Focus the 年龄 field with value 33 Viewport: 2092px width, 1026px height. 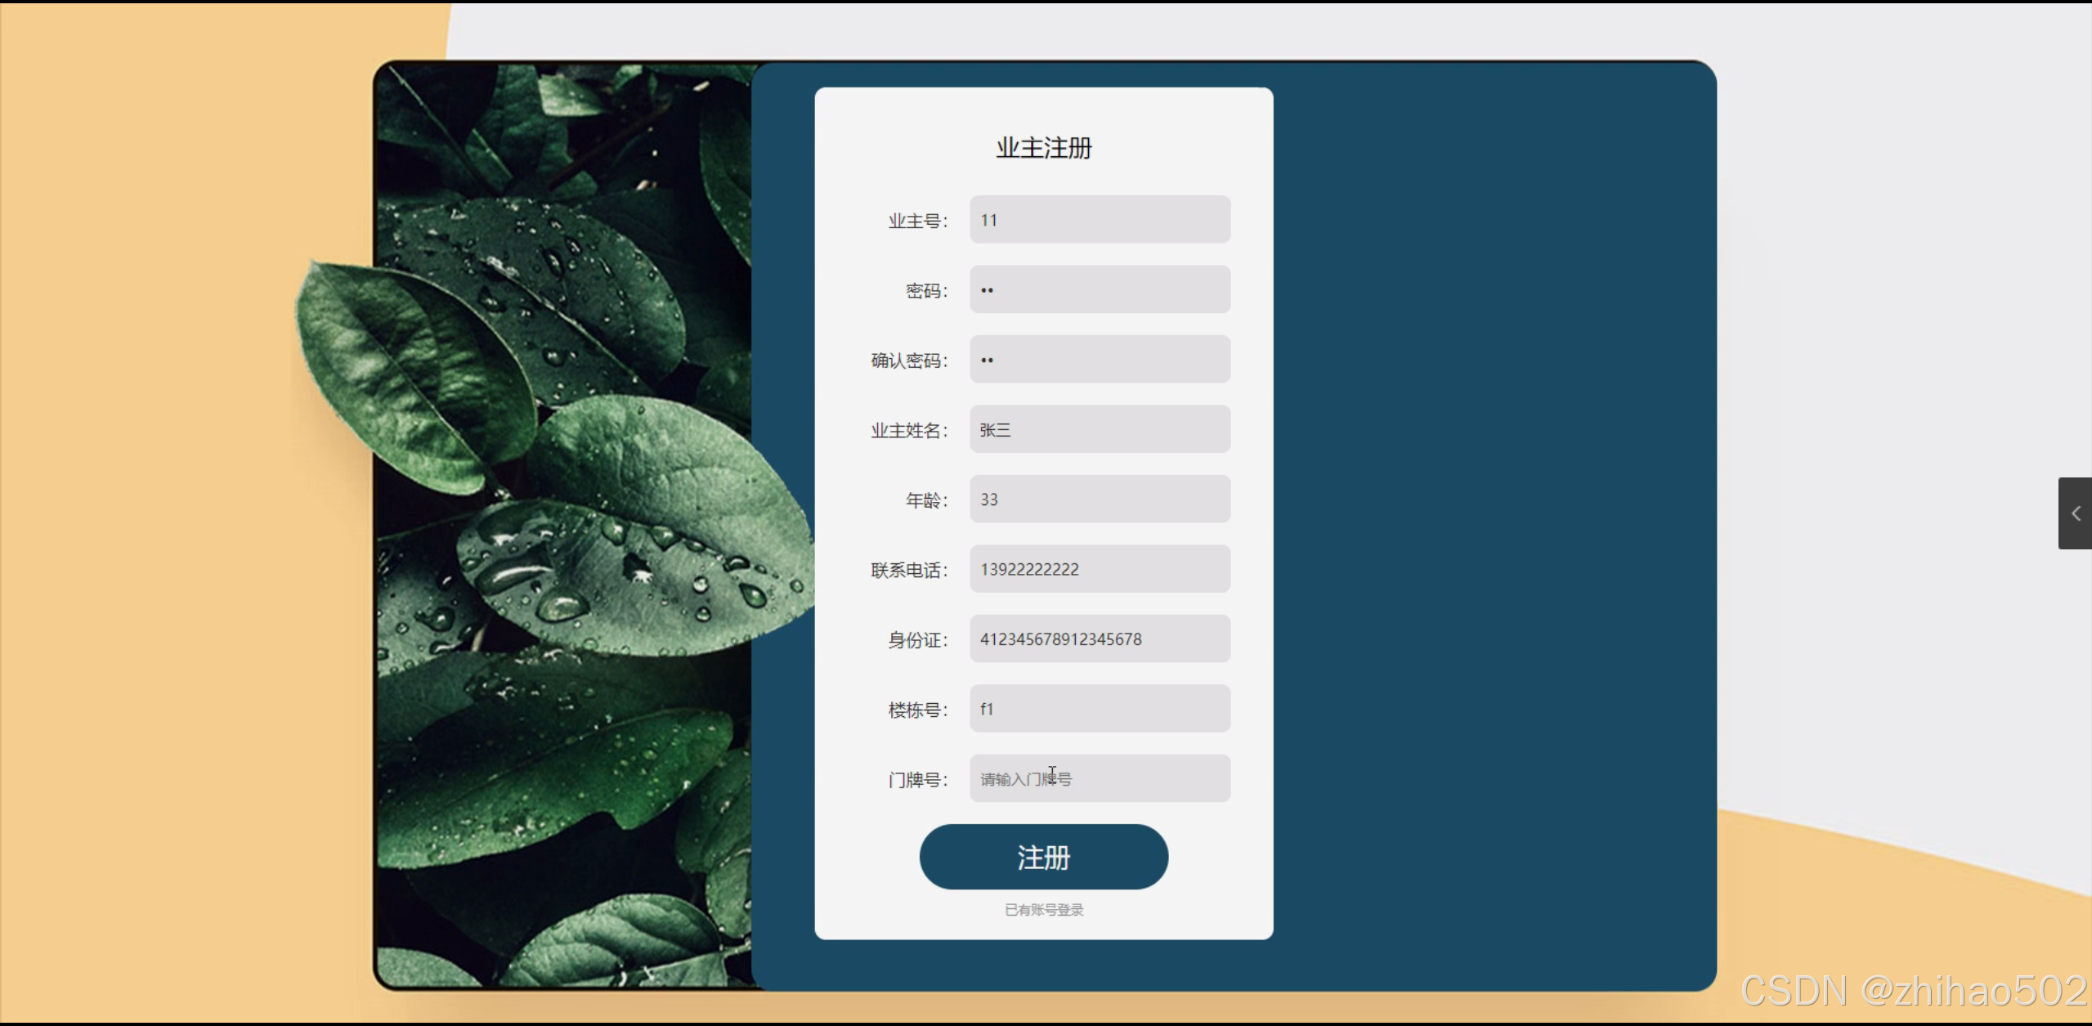coord(1100,500)
